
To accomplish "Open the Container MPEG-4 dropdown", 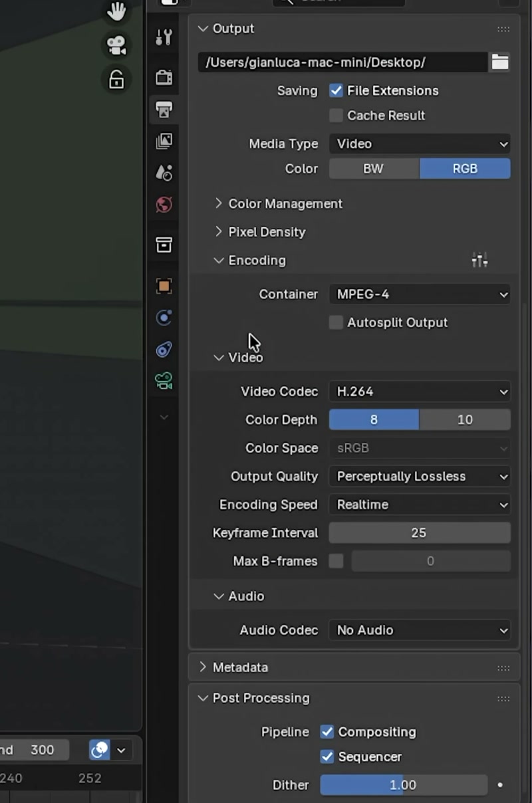I will click(x=420, y=294).
